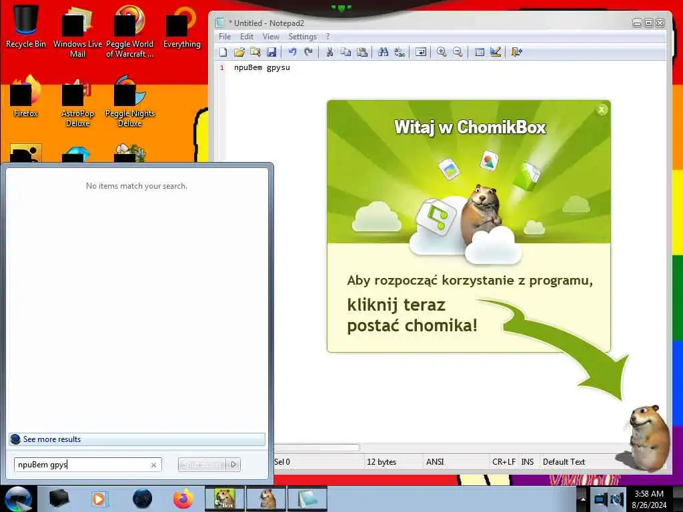Open the dark globe taskbar icon
The image size is (683, 512).
(x=142, y=499)
